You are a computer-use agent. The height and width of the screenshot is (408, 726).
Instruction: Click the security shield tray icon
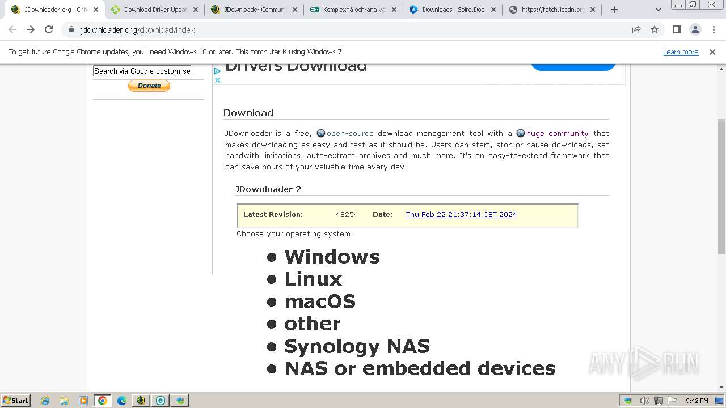[x=628, y=401]
